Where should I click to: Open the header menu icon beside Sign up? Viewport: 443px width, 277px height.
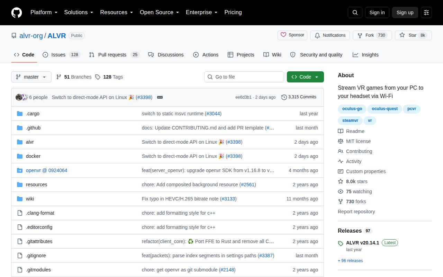[x=426, y=12]
